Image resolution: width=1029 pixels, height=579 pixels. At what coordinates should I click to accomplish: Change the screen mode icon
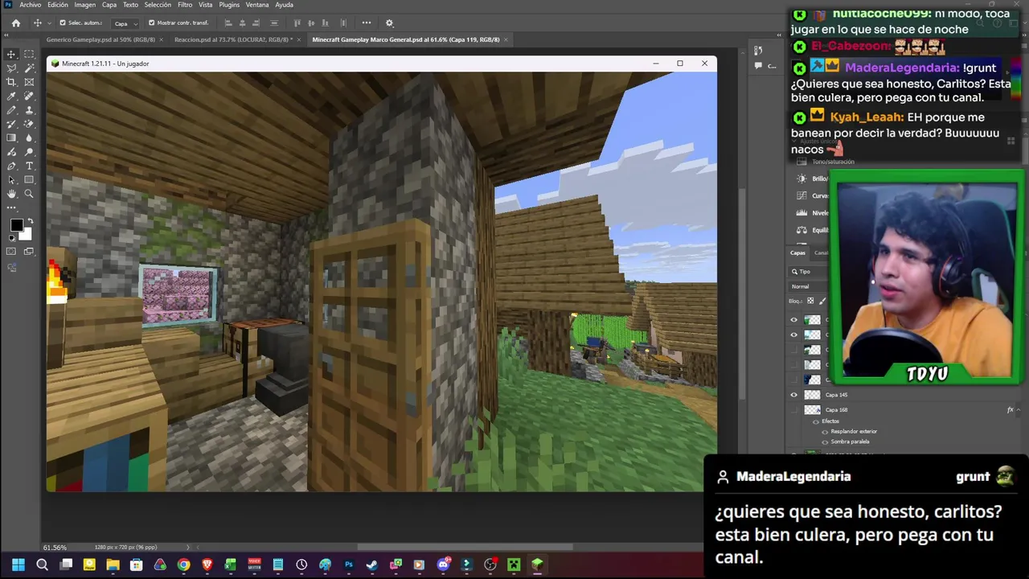(29, 252)
